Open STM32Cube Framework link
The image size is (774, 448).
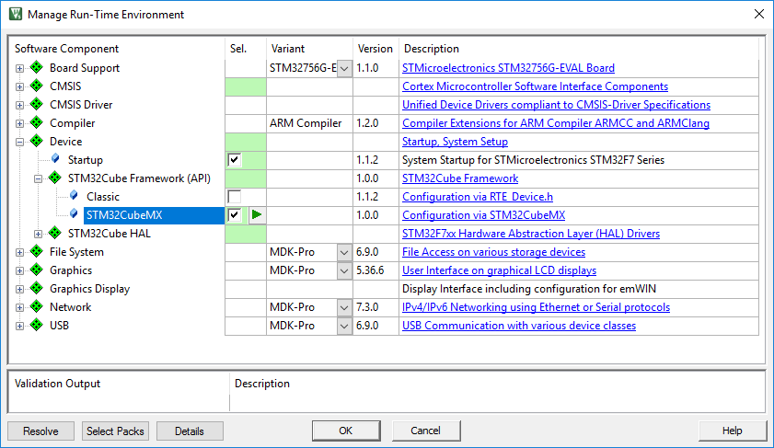click(460, 178)
